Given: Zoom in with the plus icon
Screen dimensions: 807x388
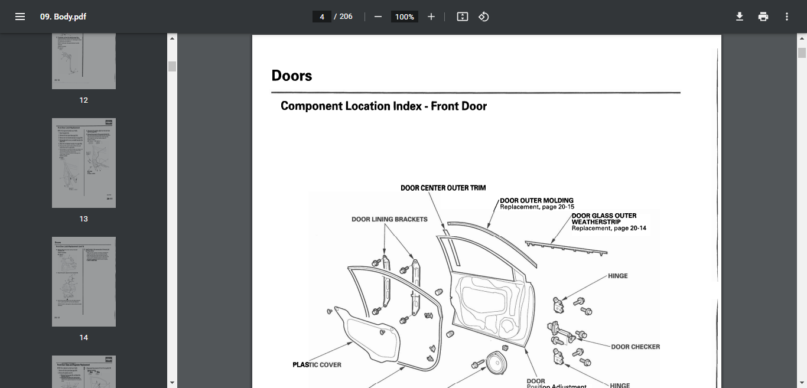Looking at the screenshot, I should click(x=431, y=17).
